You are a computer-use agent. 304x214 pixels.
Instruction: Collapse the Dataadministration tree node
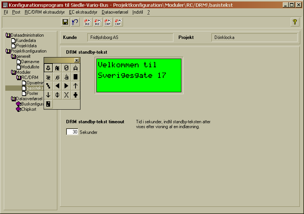pyautogui.click(x=8, y=35)
